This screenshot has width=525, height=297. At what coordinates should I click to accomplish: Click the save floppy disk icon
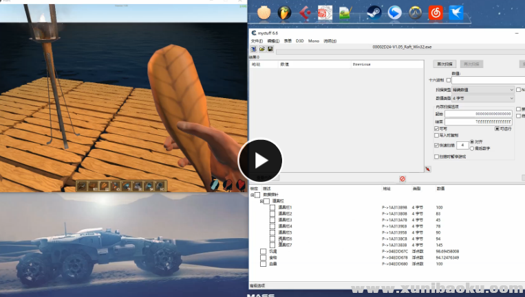tap(270, 49)
